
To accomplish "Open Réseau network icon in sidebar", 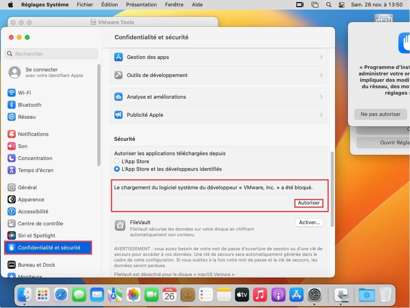I will click(x=12, y=117).
